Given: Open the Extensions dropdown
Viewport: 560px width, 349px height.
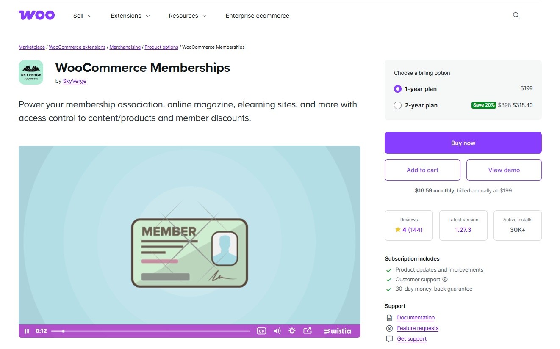Looking at the screenshot, I should pyautogui.click(x=130, y=16).
